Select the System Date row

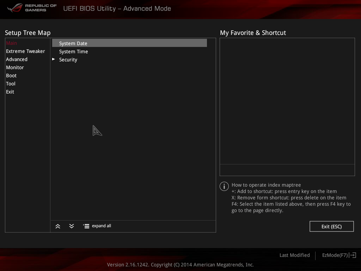coord(129,43)
